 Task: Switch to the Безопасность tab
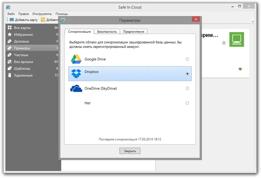pos(107,31)
